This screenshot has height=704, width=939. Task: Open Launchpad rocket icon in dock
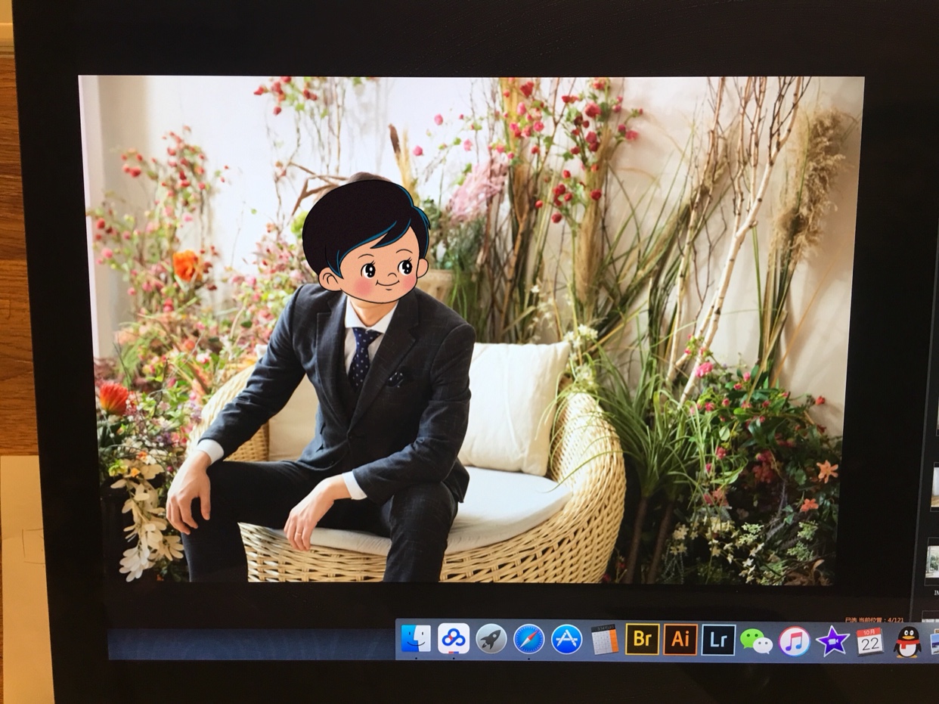[x=491, y=639]
